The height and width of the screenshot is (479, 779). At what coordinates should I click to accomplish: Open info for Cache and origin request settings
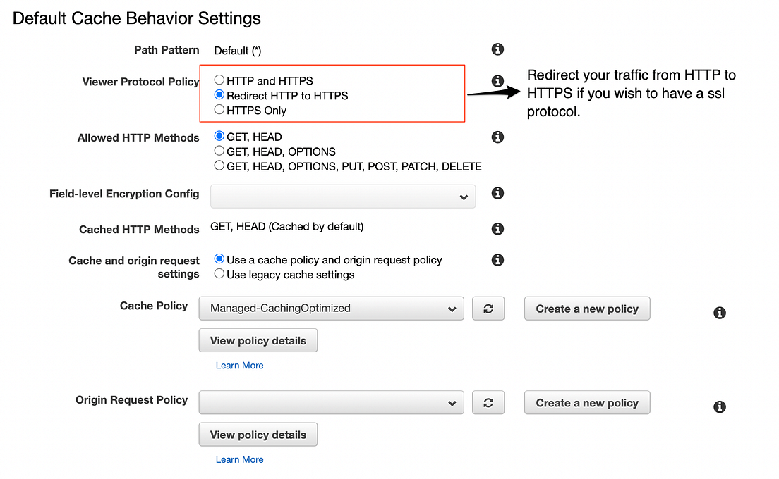[497, 259]
